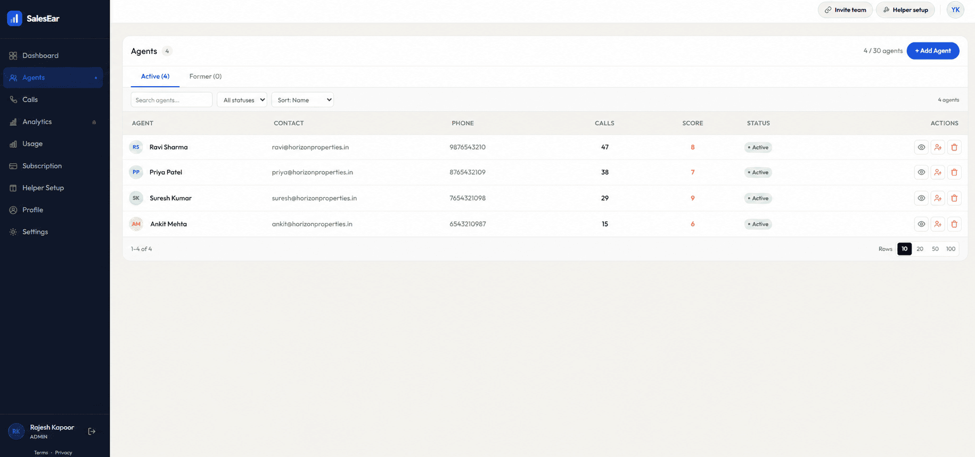
Task: Open the All statuses filter dropdown
Action: [242, 100]
